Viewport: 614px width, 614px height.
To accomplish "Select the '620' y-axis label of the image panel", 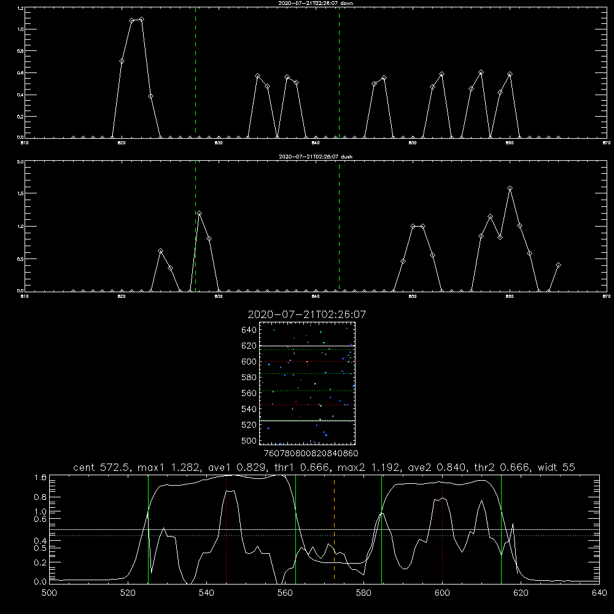I will pos(249,346).
